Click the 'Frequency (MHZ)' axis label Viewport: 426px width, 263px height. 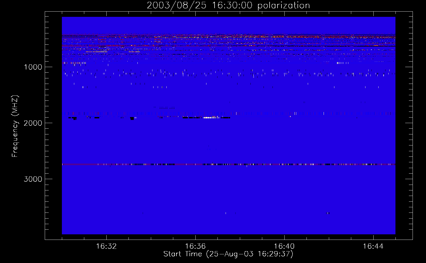(x=15, y=126)
